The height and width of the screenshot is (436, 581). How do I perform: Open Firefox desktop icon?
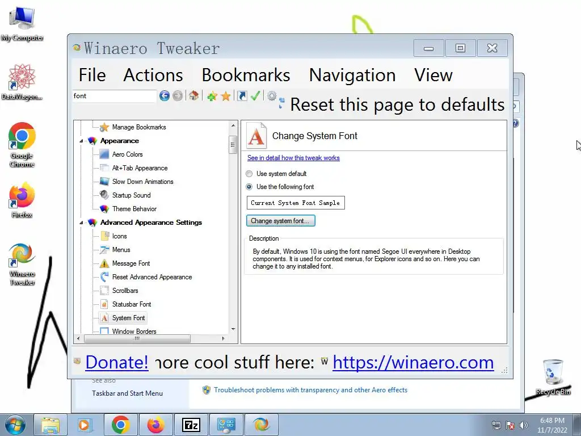pyautogui.click(x=22, y=199)
